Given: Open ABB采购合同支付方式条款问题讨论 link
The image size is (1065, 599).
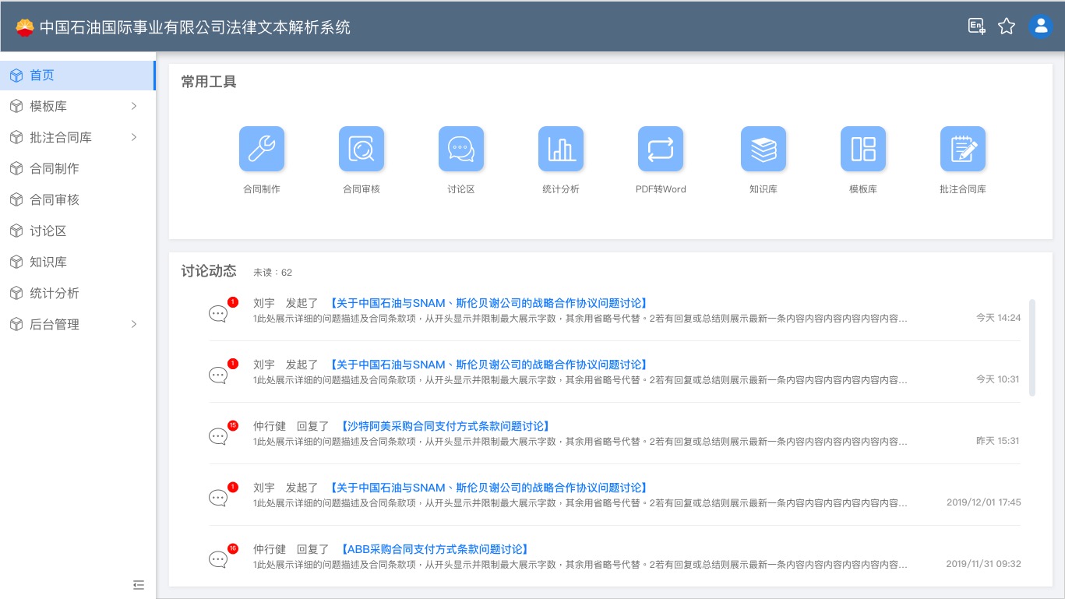Looking at the screenshot, I should coord(436,549).
